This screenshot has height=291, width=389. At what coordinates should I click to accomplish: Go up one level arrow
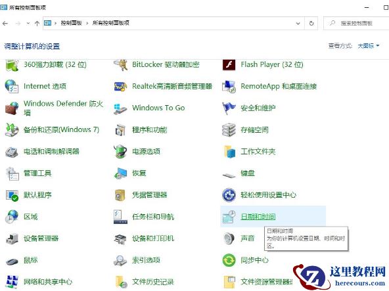click(37, 24)
